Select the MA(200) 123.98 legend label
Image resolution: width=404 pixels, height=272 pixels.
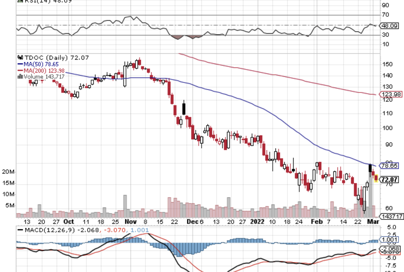click(x=40, y=70)
